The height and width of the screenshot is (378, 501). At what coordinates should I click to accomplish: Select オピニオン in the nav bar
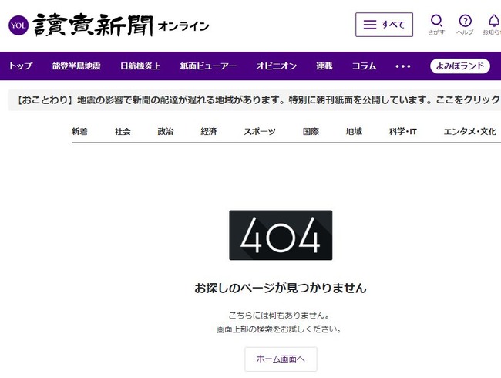pos(276,66)
